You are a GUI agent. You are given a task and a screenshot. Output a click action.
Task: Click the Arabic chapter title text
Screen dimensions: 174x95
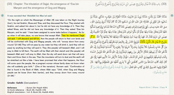pos(128,4)
